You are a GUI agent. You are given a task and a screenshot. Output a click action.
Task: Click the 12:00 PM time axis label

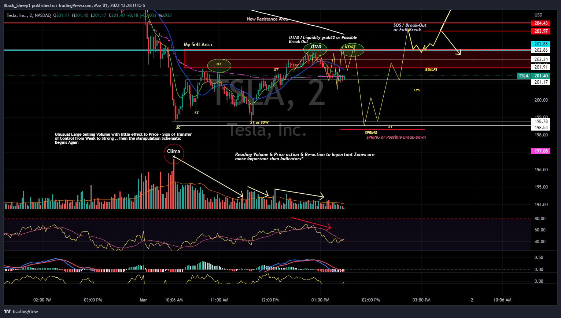pos(270,300)
